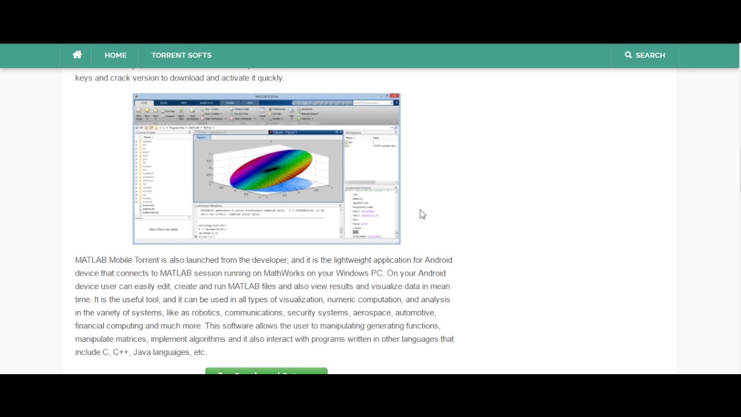Click the SEARCH button in the navigation bar
The height and width of the screenshot is (417, 741).
[645, 55]
